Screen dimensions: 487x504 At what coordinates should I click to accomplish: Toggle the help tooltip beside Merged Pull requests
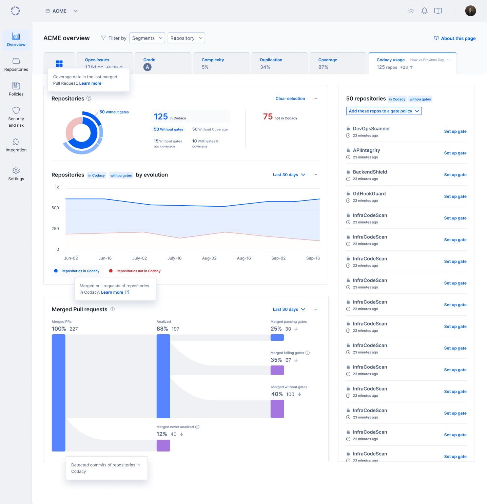pyautogui.click(x=112, y=309)
